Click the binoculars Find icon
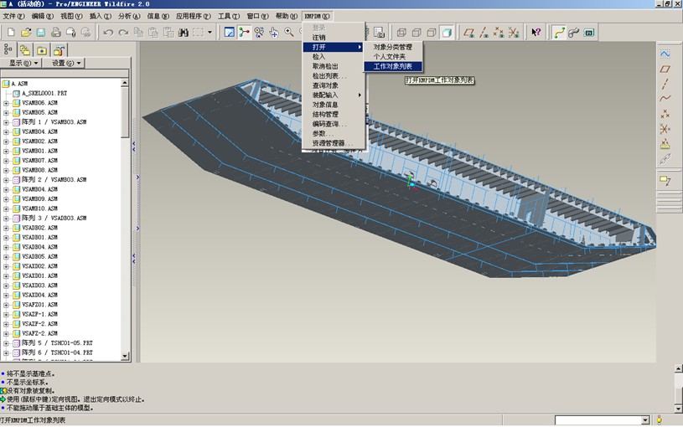 click(x=184, y=33)
